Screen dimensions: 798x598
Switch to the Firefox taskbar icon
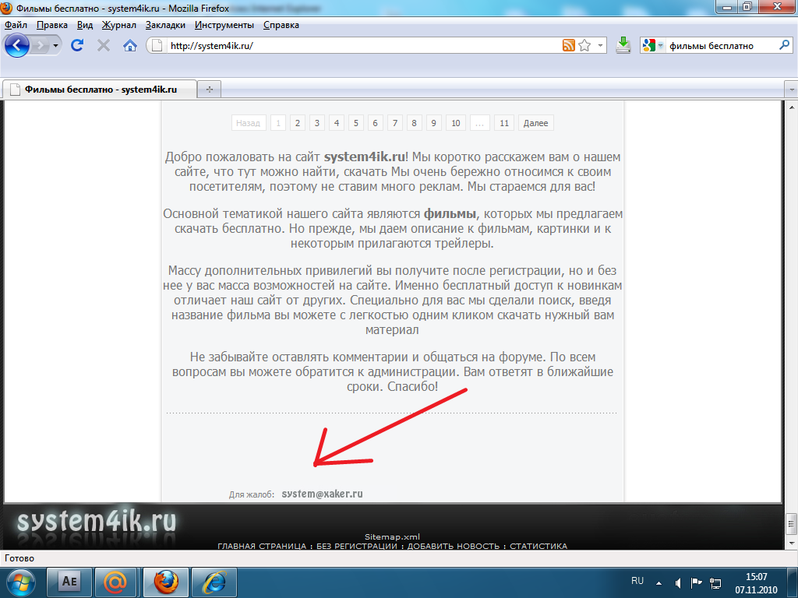click(x=166, y=582)
